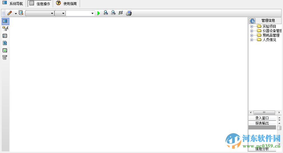Click the zoom out magnifier icon
Screen dimensions: 283x153
point(113,13)
